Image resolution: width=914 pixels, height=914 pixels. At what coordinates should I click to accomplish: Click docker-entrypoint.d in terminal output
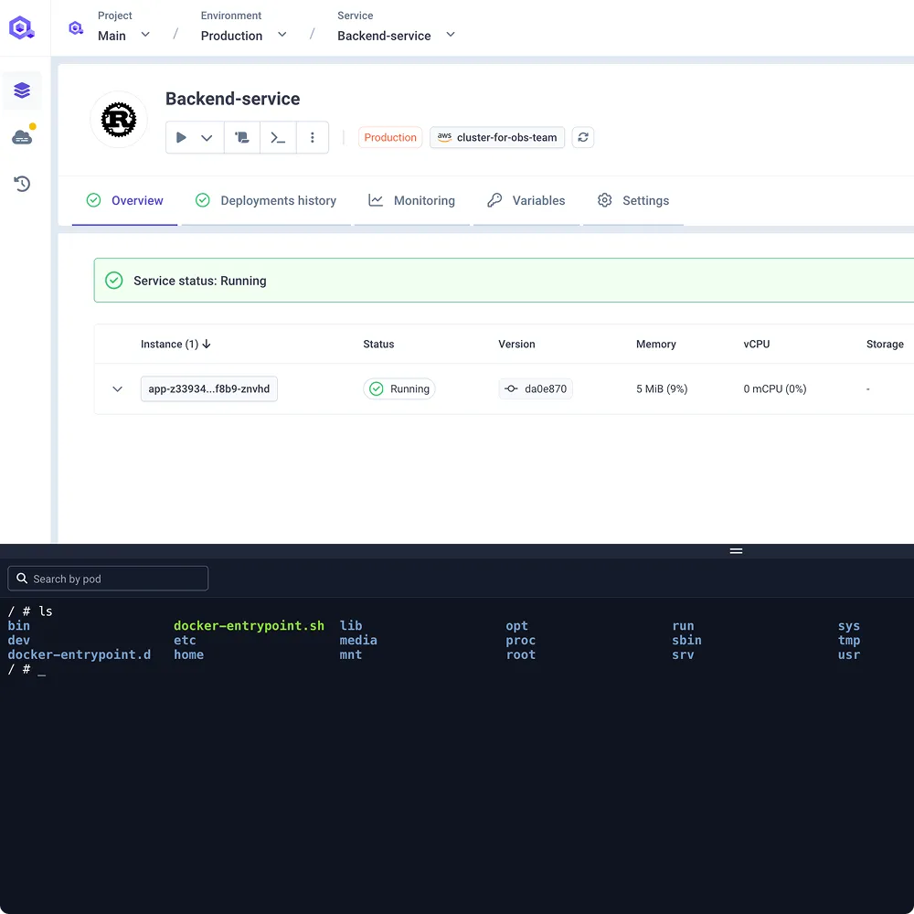[x=80, y=654]
